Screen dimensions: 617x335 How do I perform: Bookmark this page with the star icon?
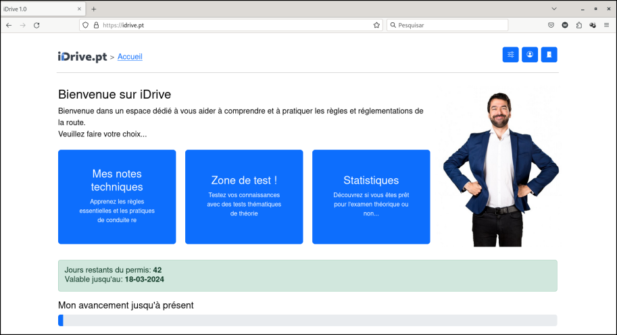(376, 25)
